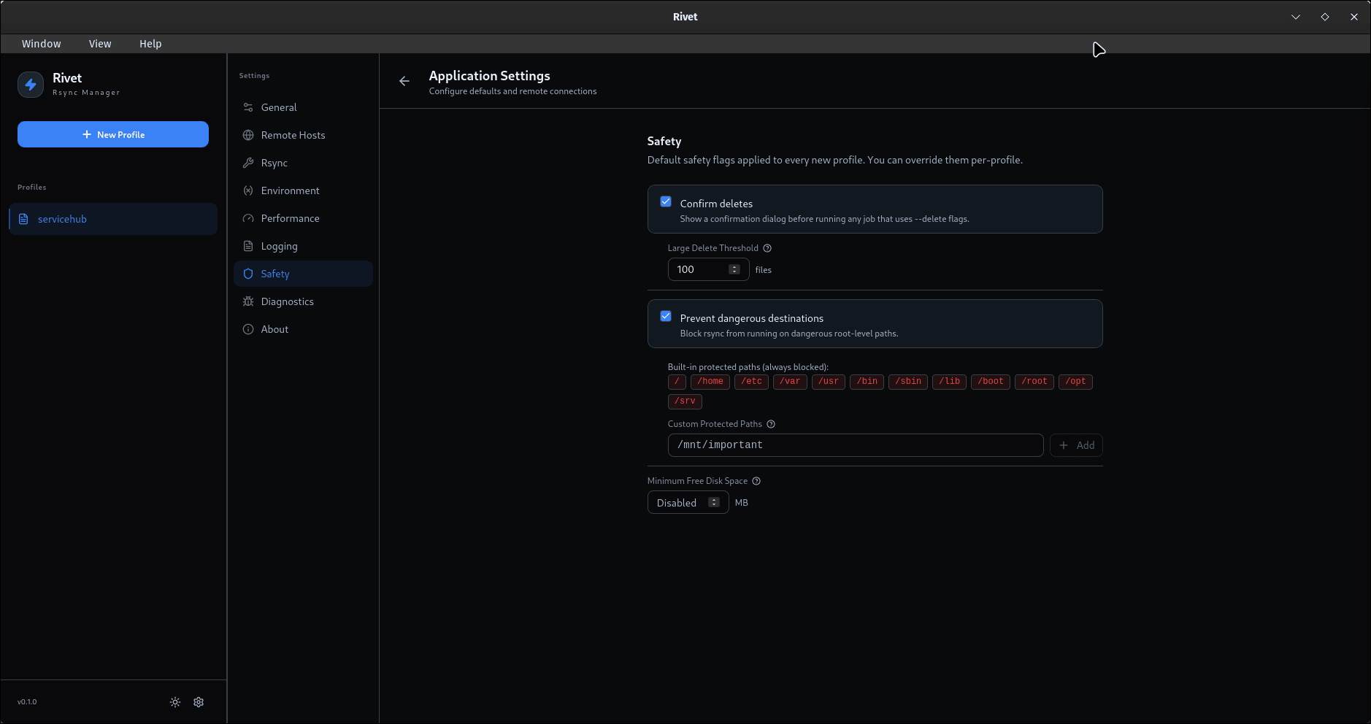Click the /usr protected path tag
The image size is (1371, 724).
click(829, 382)
